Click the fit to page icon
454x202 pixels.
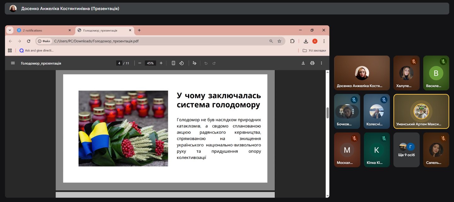(173, 63)
